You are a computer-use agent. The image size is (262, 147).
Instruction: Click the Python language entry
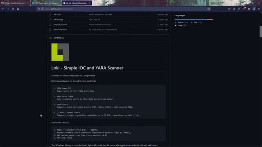(182, 22)
